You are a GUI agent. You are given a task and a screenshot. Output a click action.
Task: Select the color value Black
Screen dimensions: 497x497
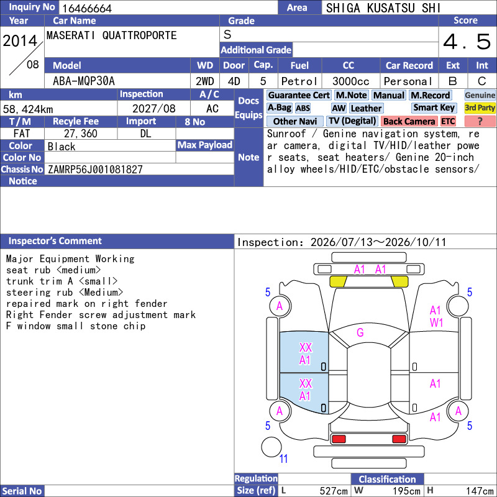[62, 147]
